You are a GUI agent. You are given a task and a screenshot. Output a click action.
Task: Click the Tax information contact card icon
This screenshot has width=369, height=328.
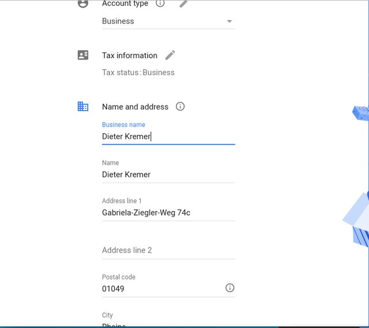click(83, 55)
